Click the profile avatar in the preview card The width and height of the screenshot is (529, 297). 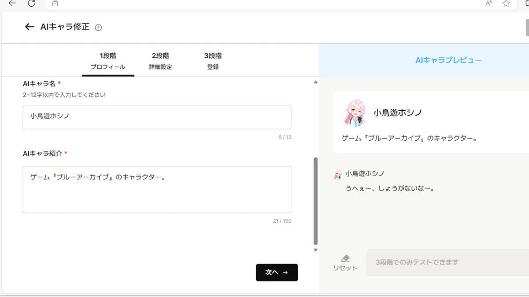[355, 113]
